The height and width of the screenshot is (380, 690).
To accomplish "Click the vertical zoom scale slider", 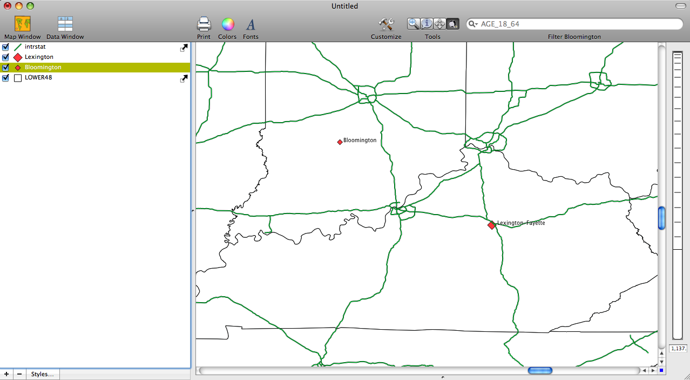I will tap(677, 195).
